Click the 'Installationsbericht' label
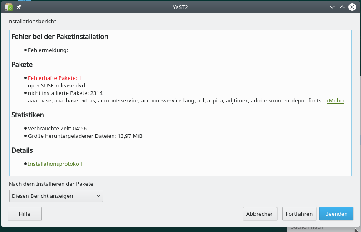Viewport: 361px width, 232px height. 32,21
